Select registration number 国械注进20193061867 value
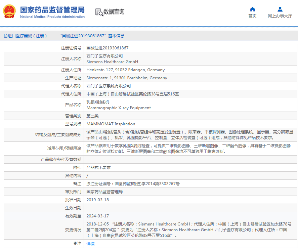The width and height of the screenshot is (298, 249). click(108, 48)
